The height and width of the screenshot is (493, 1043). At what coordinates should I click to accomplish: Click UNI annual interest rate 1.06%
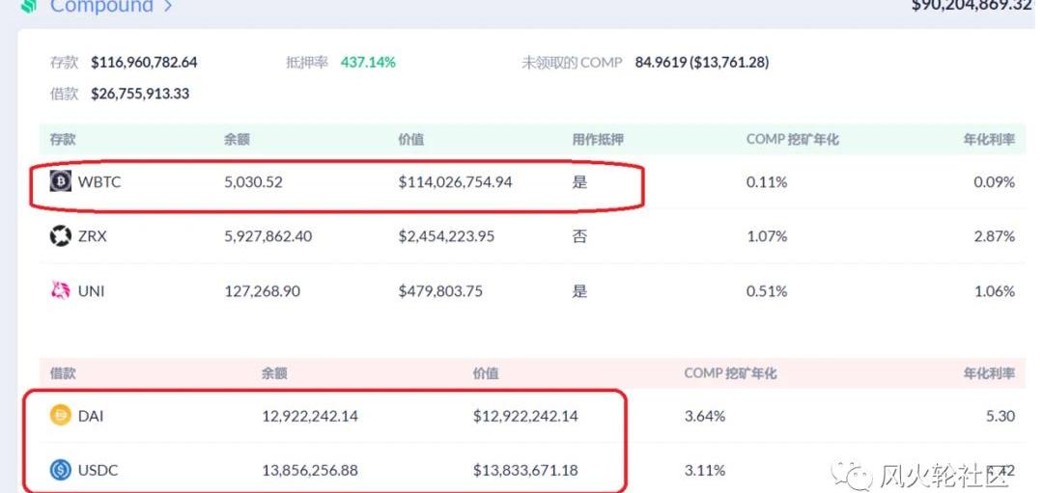pyautogui.click(x=995, y=291)
